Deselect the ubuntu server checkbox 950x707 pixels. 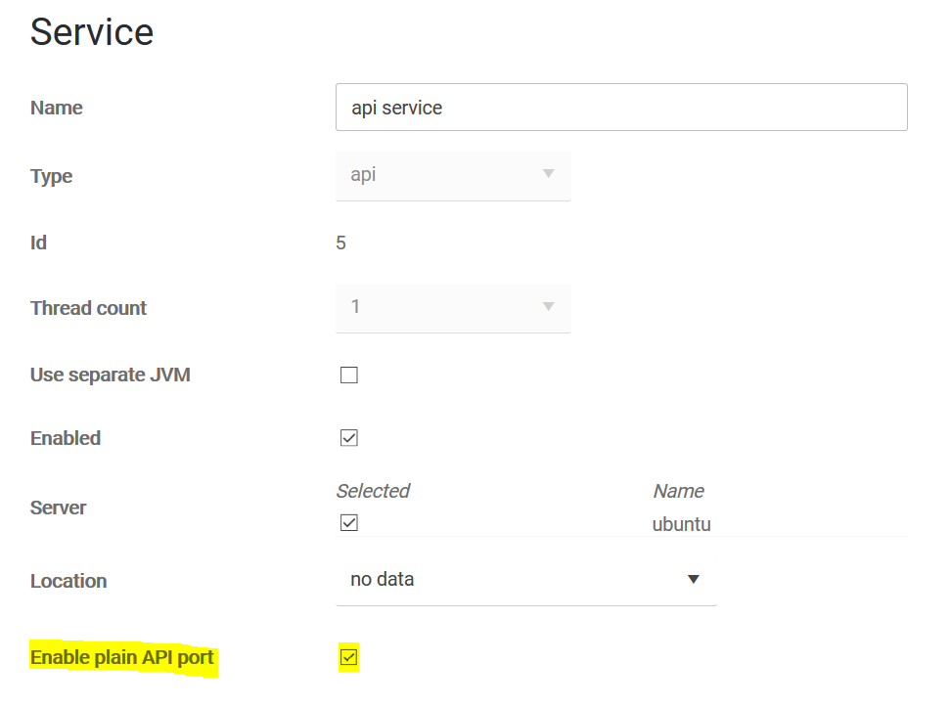click(348, 523)
